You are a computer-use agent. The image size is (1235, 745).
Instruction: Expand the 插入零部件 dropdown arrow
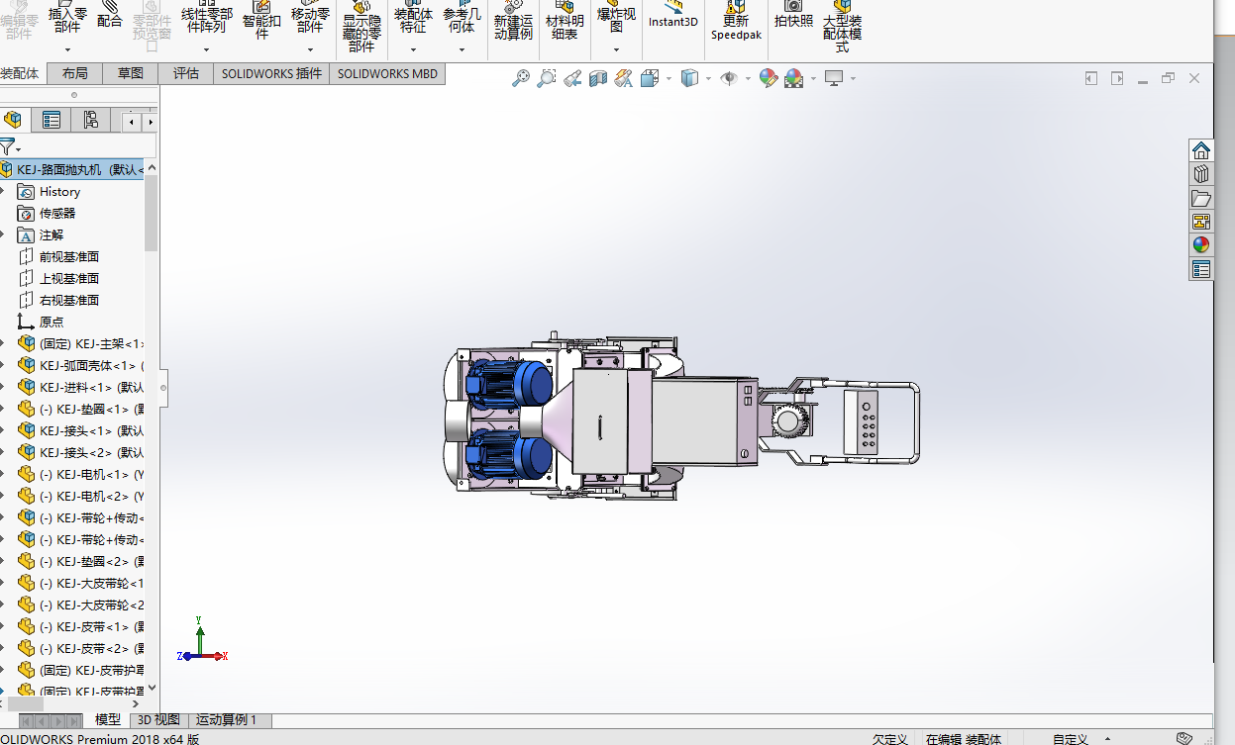point(67,49)
